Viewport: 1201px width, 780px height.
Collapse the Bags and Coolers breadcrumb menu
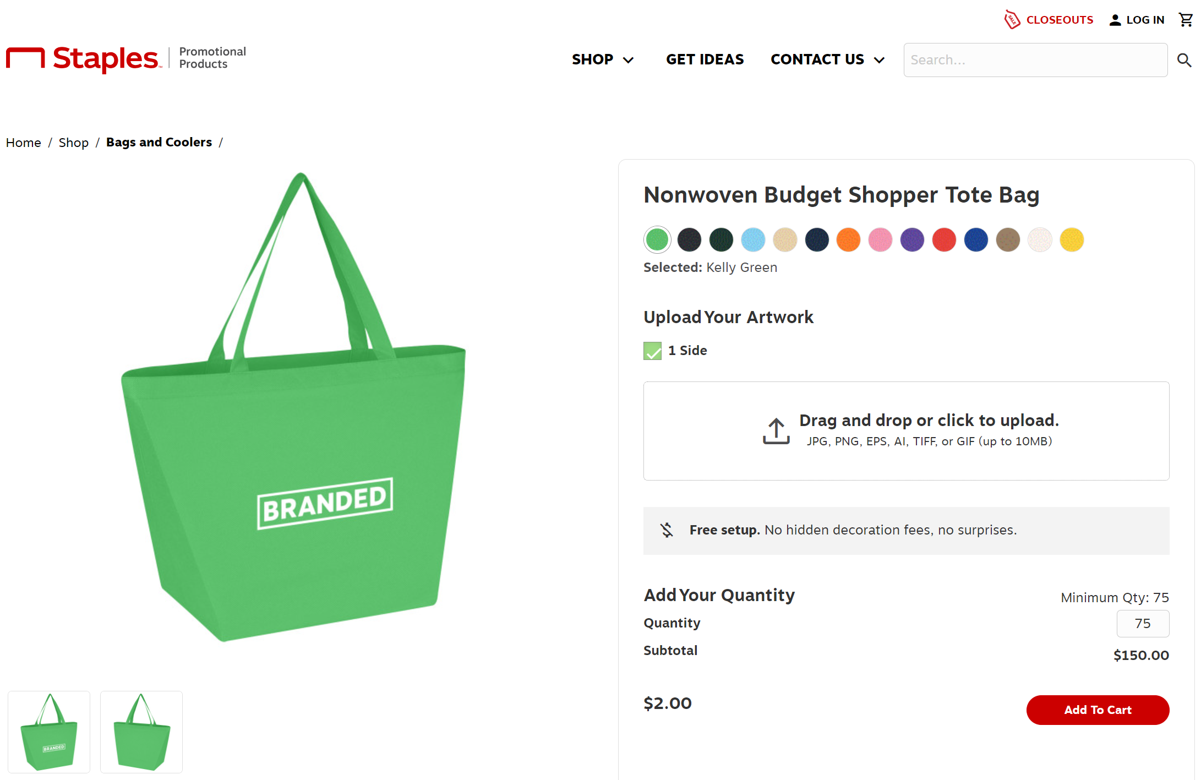pyautogui.click(x=159, y=142)
